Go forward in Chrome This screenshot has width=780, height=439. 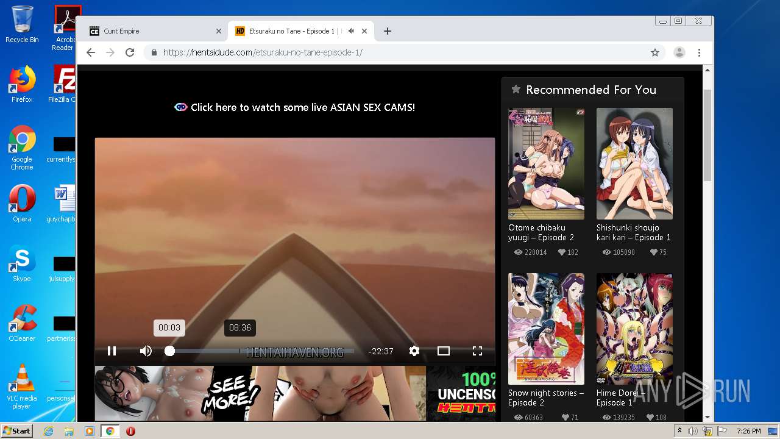click(x=110, y=52)
